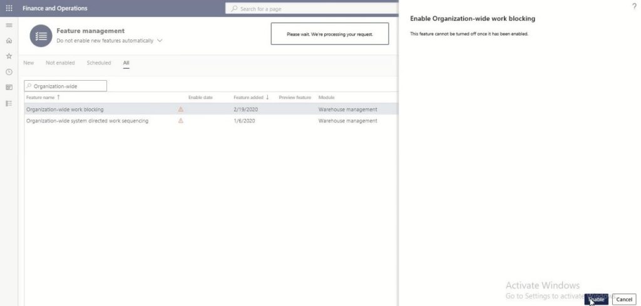Switch to the Scheduled tab
Screen dimensions: 641x306
coord(99,63)
